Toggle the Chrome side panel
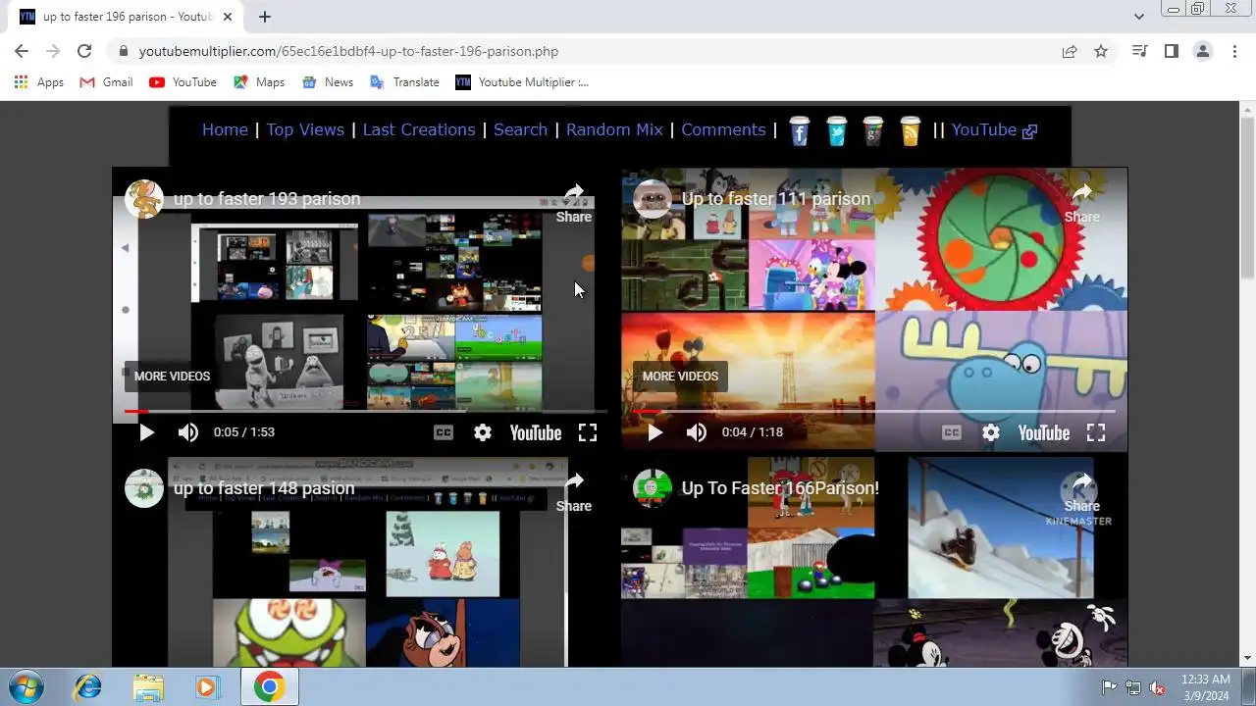This screenshot has height=706, width=1256. click(1171, 51)
